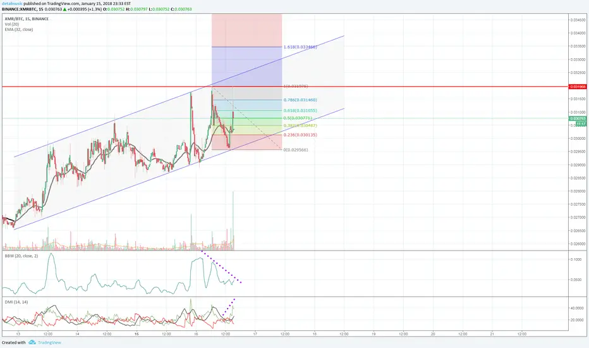Click the Created with footer text
The height and width of the screenshot is (348, 589).
[x=13, y=342]
